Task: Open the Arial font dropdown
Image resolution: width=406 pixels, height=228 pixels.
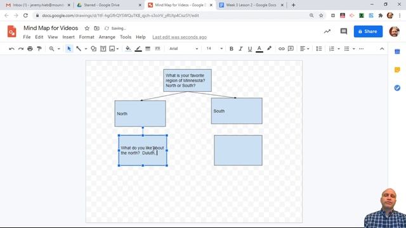Action: (184, 49)
